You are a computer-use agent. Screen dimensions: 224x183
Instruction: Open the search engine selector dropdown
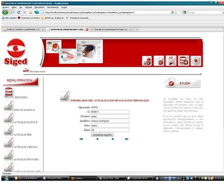click(185, 12)
